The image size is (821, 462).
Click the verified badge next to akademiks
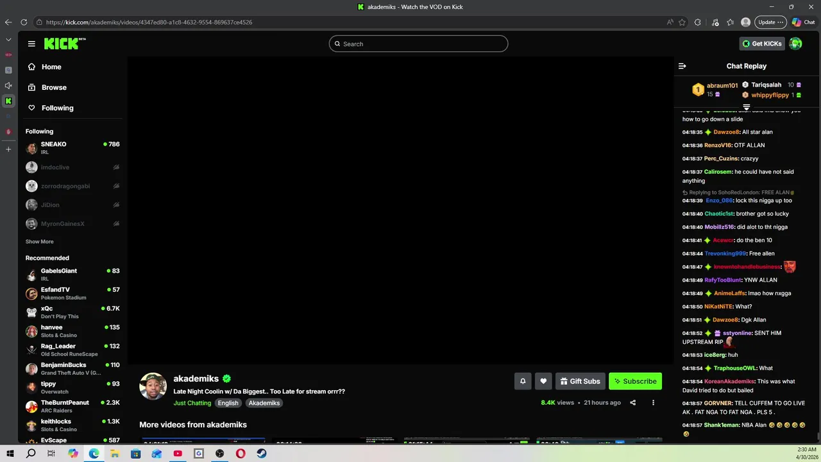point(226,379)
